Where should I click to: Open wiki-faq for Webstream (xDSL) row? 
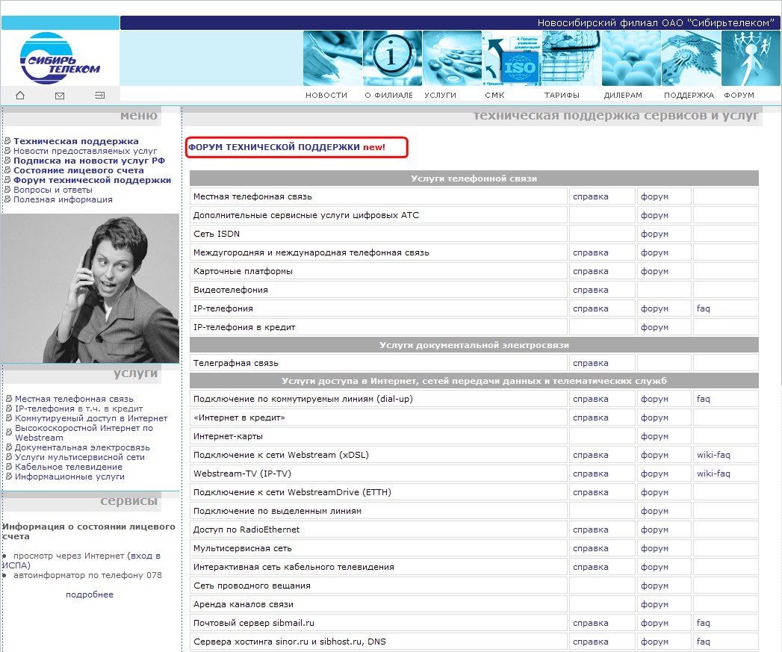click(713, 455)
